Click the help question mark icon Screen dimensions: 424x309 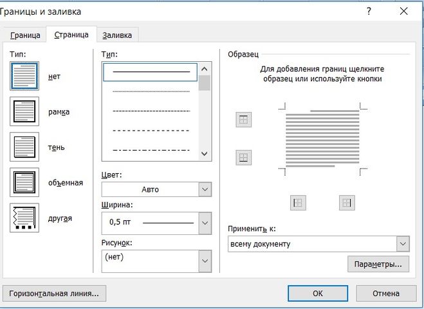tap(369, 12)
